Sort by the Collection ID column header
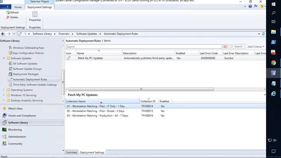This screenshot has height=158, width=281. tap(149, 101)
